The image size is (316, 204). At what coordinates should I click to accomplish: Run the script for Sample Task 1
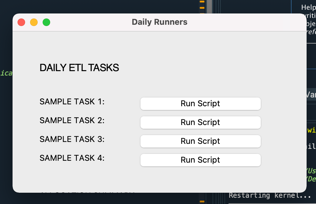(201, 104)
